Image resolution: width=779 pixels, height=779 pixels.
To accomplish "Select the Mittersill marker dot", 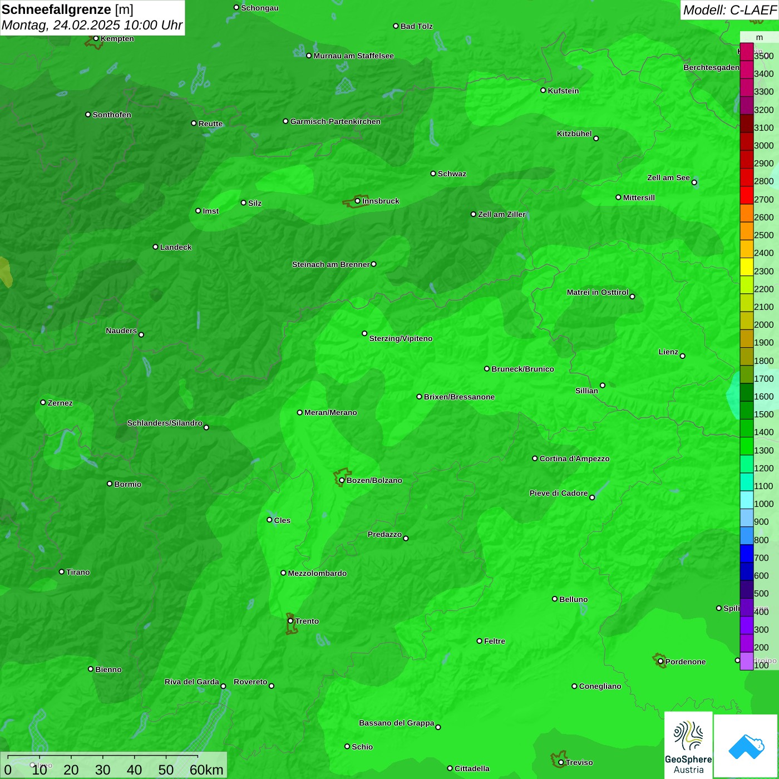I will point(618,197).
